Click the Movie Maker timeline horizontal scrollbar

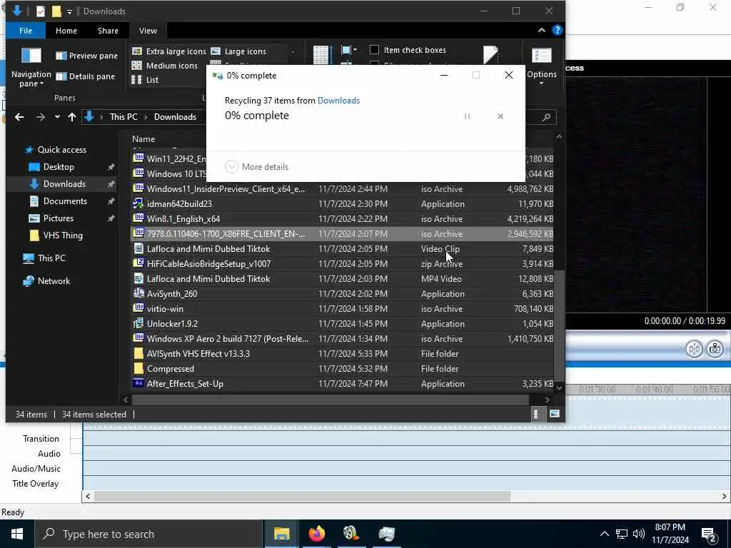point(302,497)
